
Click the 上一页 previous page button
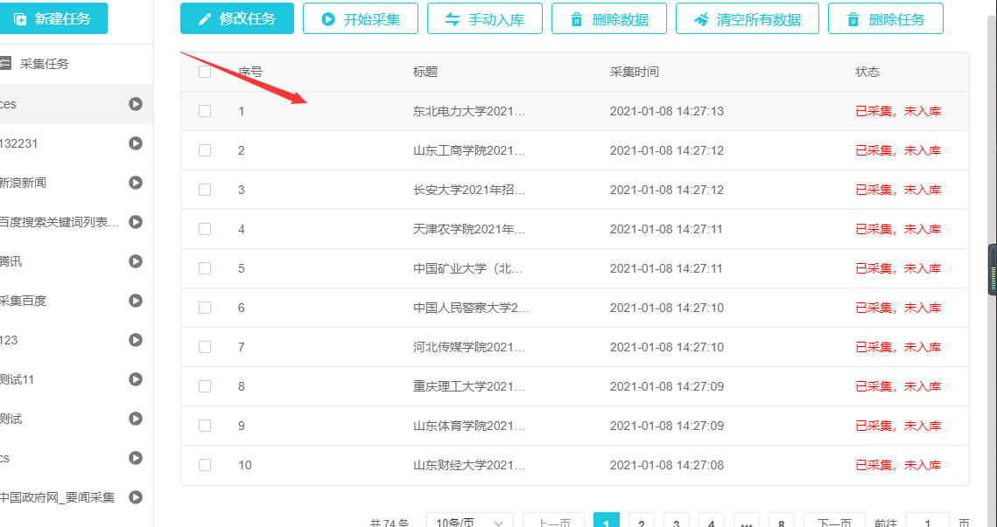coord(553,521)
